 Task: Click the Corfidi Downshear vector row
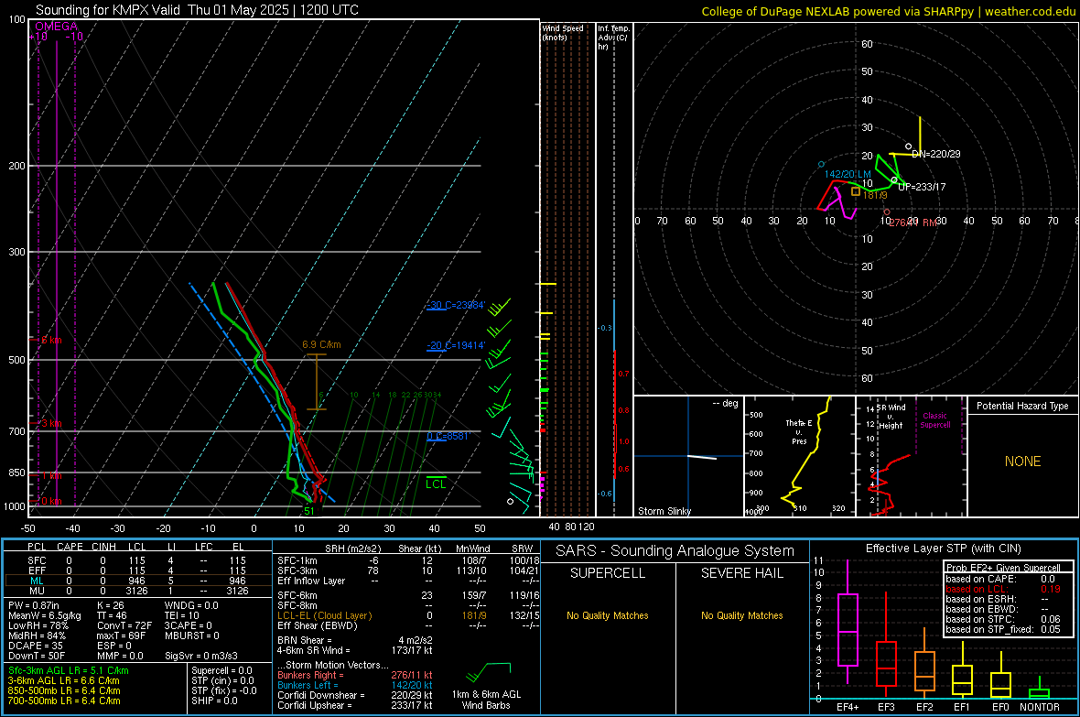(x=355, y=695)
